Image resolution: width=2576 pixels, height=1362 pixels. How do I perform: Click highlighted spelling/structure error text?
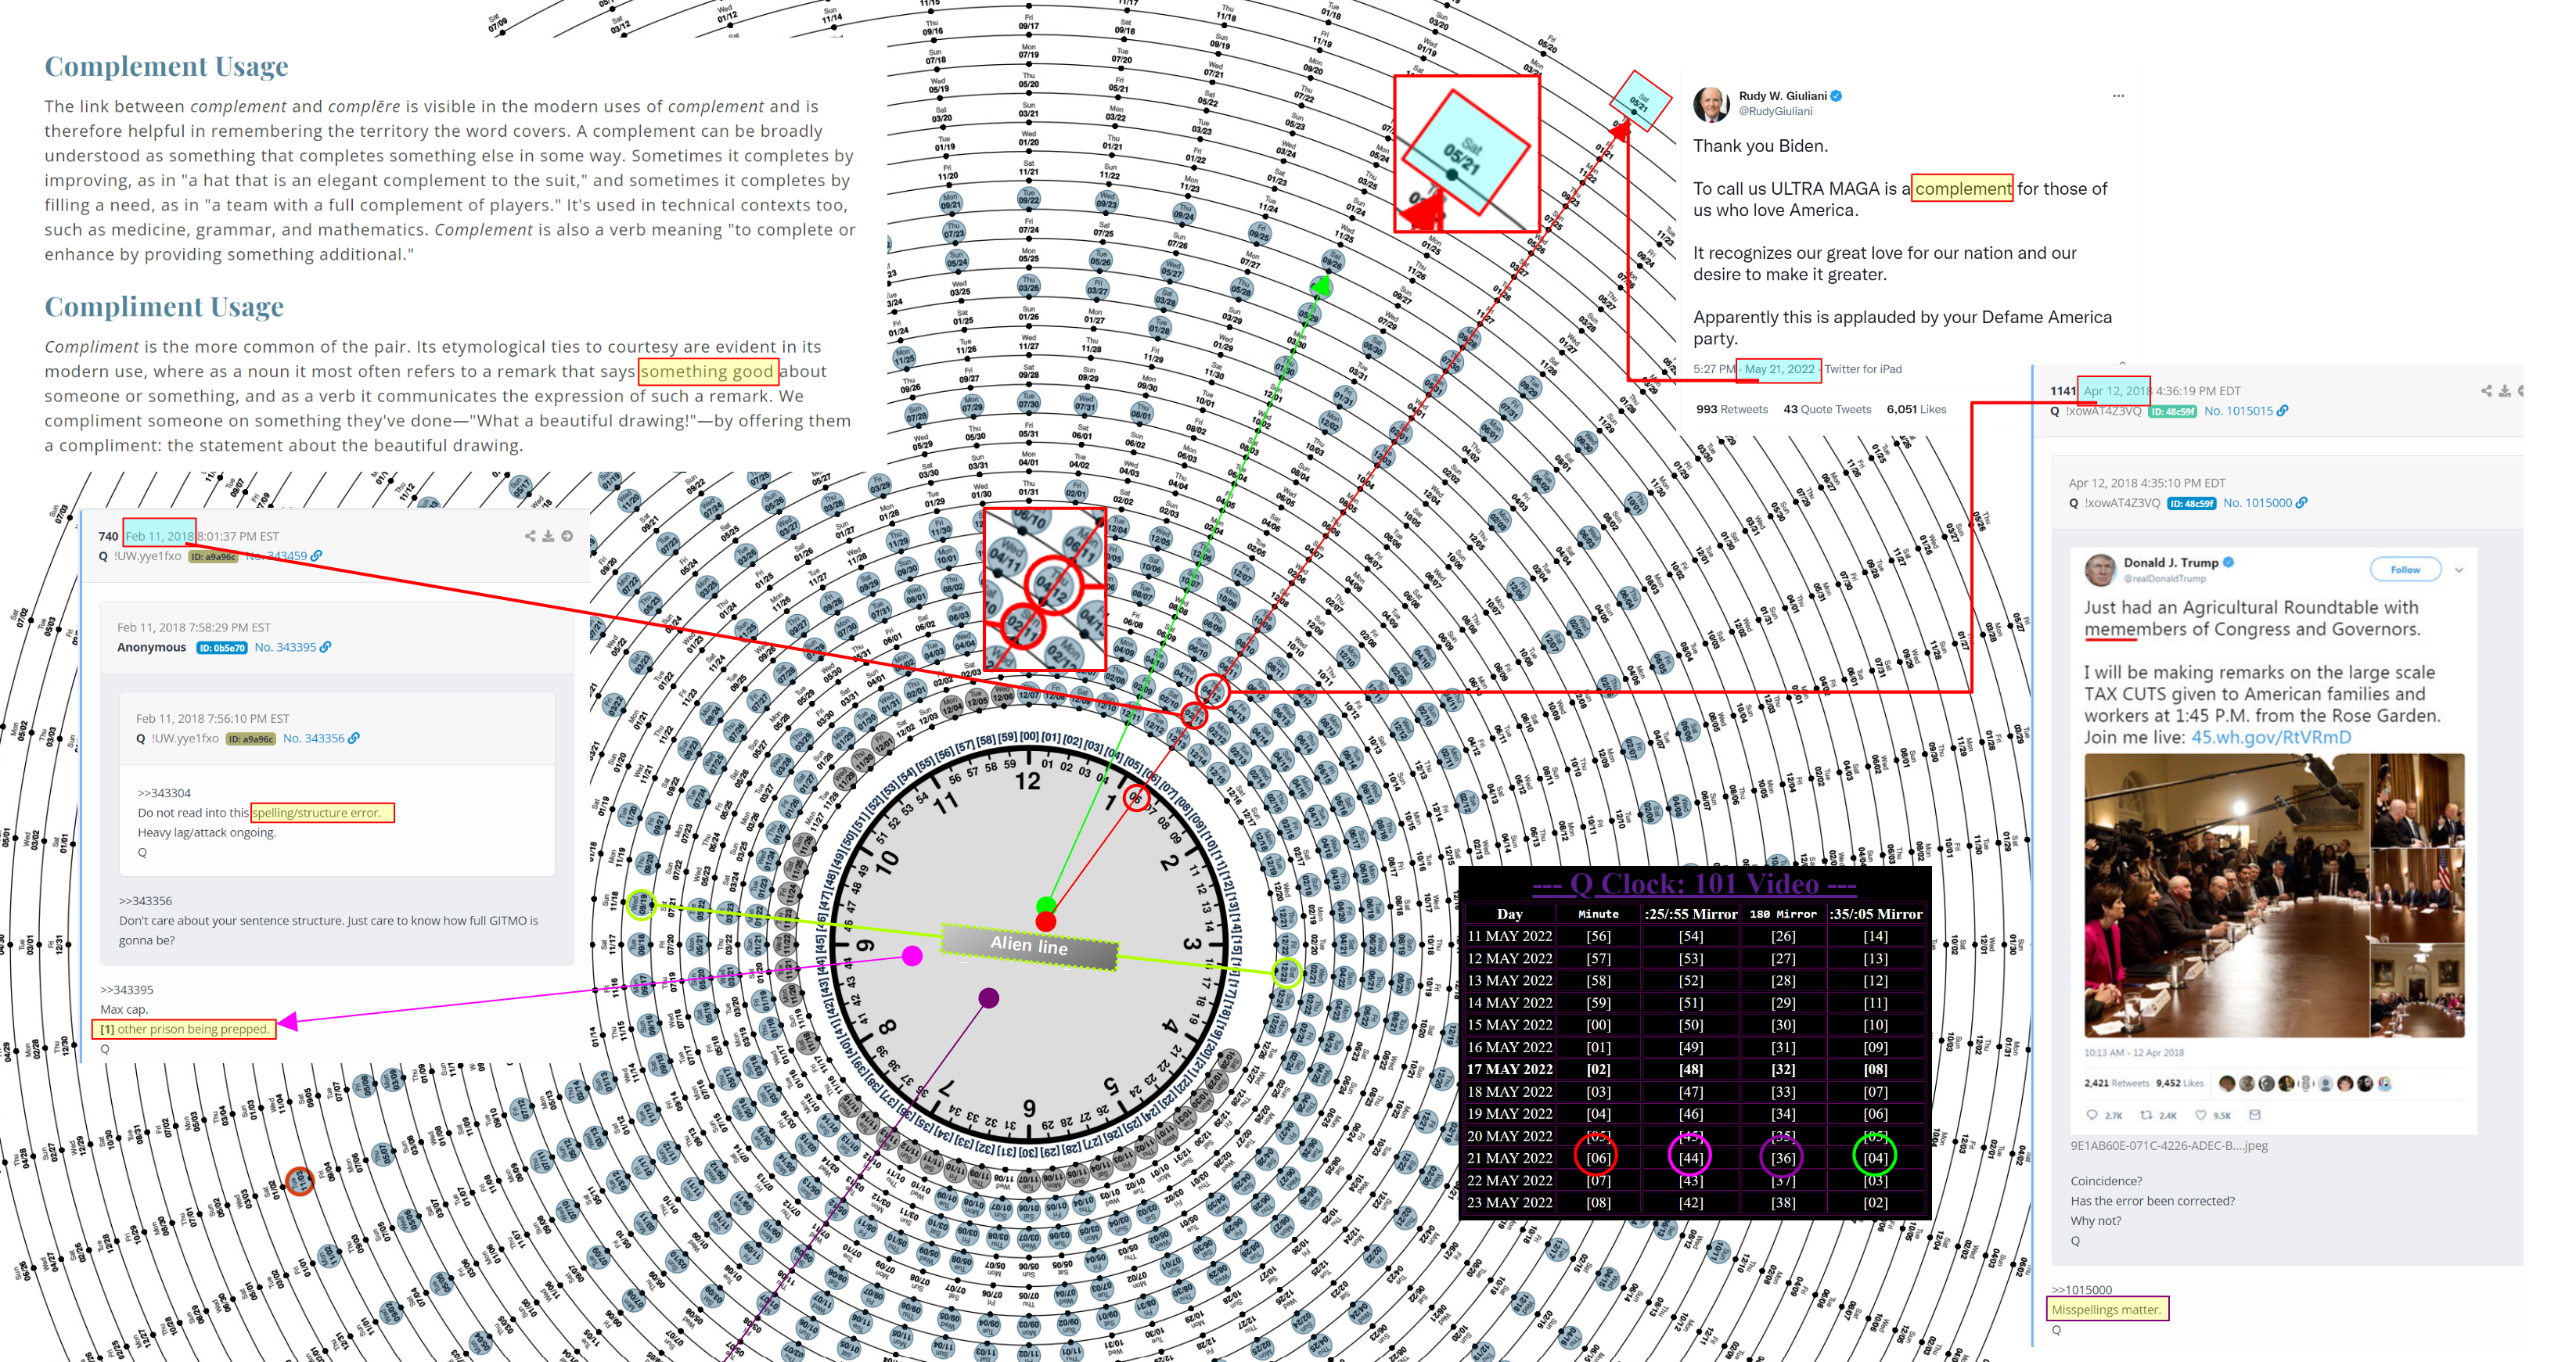click(x=322, y=813)
